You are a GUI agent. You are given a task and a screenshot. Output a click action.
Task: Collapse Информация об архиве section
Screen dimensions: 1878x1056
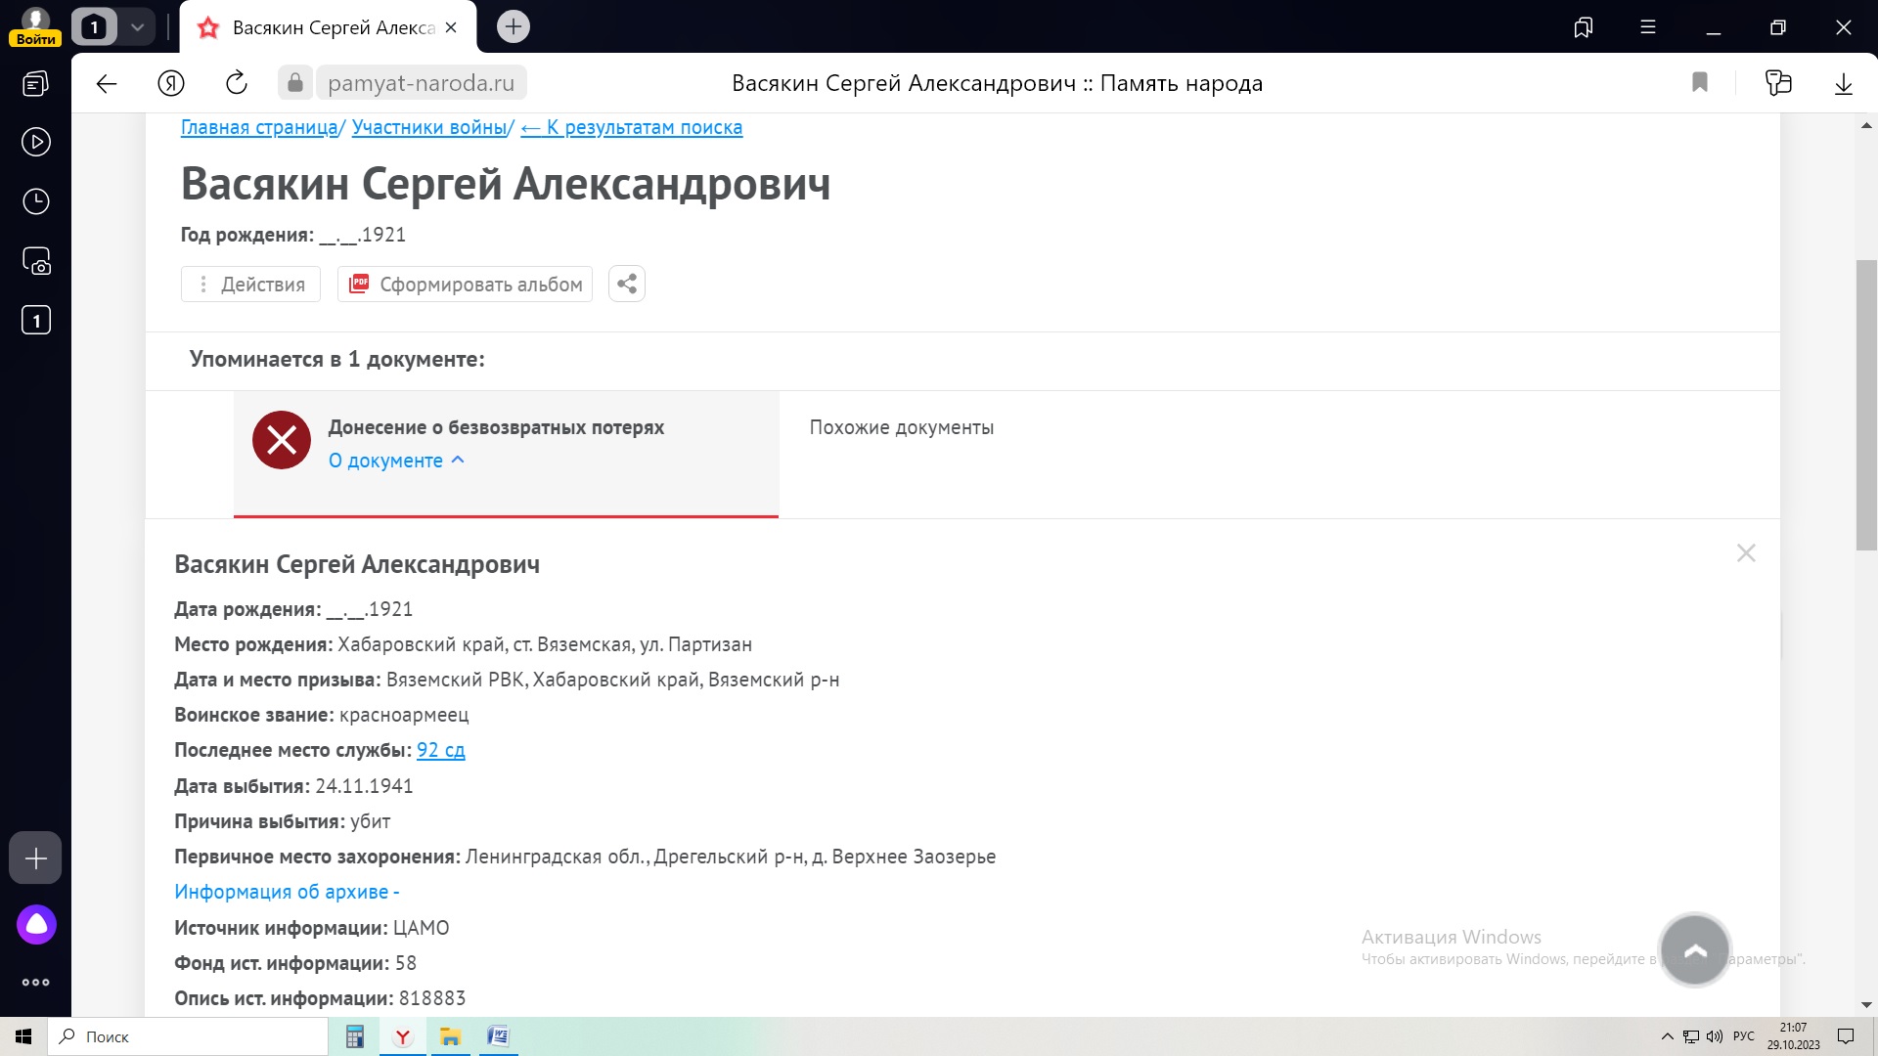[287, 892]
